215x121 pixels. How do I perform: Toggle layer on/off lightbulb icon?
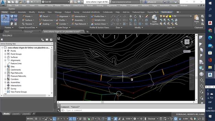161,16
